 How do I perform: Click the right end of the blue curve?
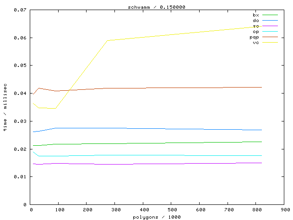tap(261, 130)
